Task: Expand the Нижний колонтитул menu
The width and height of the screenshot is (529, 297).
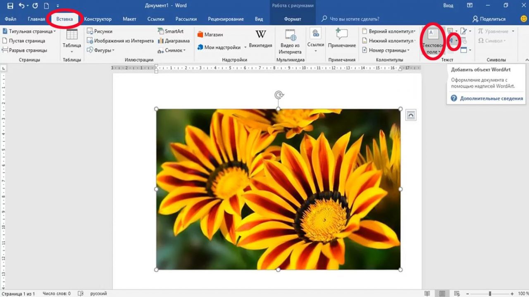Action: (x=388, y=41)
